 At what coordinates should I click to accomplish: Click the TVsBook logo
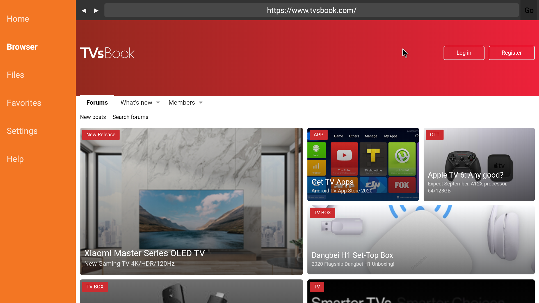tap(107, 53)
